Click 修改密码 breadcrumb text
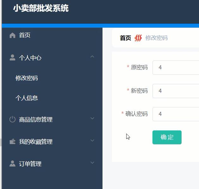Viewport: 199px width, 189px height. (157, 38)
